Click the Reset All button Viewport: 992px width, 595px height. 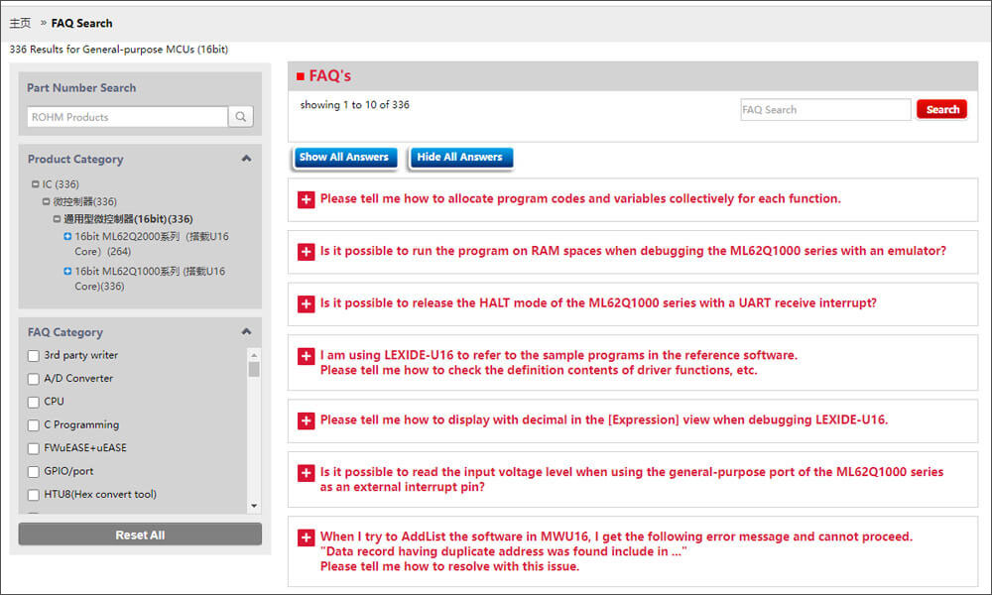(140, 535)
